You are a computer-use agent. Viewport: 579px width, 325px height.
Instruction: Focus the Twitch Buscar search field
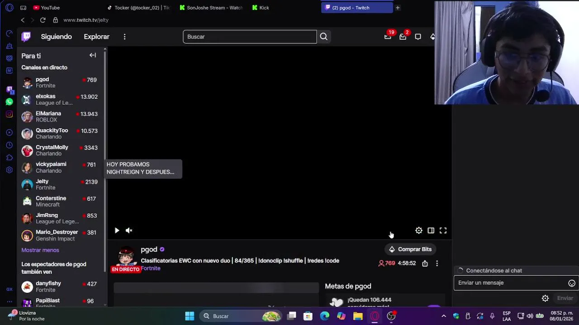[250, 37]
